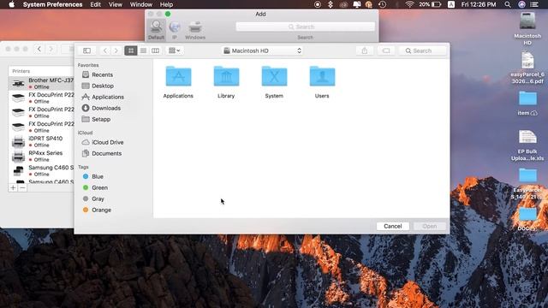Select the IP tab in Add window

(175, 30)
